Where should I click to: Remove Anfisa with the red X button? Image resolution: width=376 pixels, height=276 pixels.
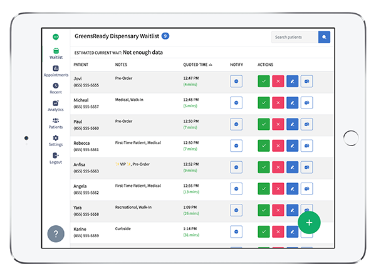tap(278, 167)
